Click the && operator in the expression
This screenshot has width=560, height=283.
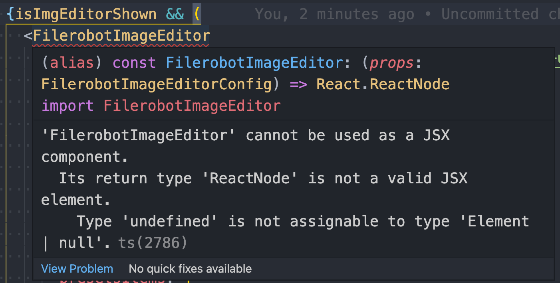pos(176,13)
